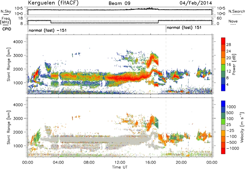This screenshot has height=169, width=245.
Task: Select the "16" label on power colorbar
Action: tap(228, 65)
